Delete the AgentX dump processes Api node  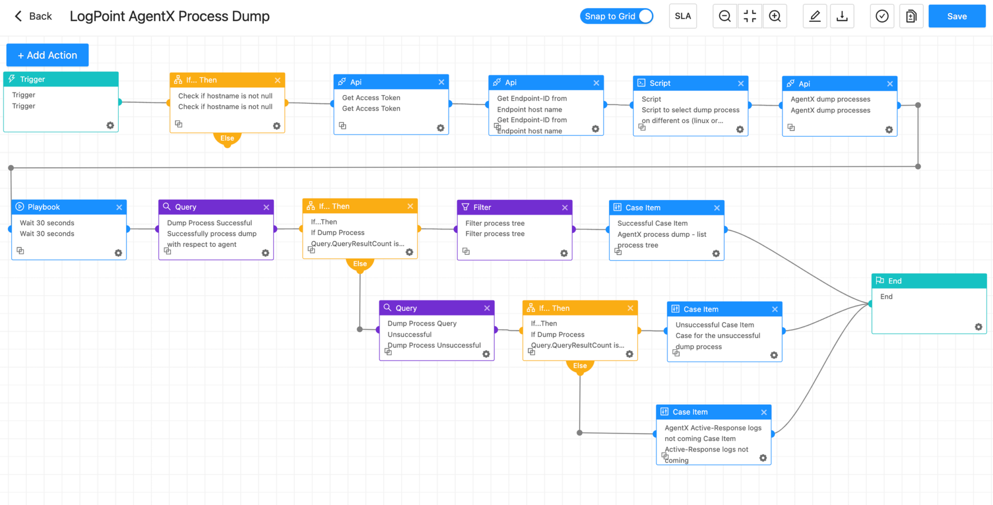click(x=890, y=84)
